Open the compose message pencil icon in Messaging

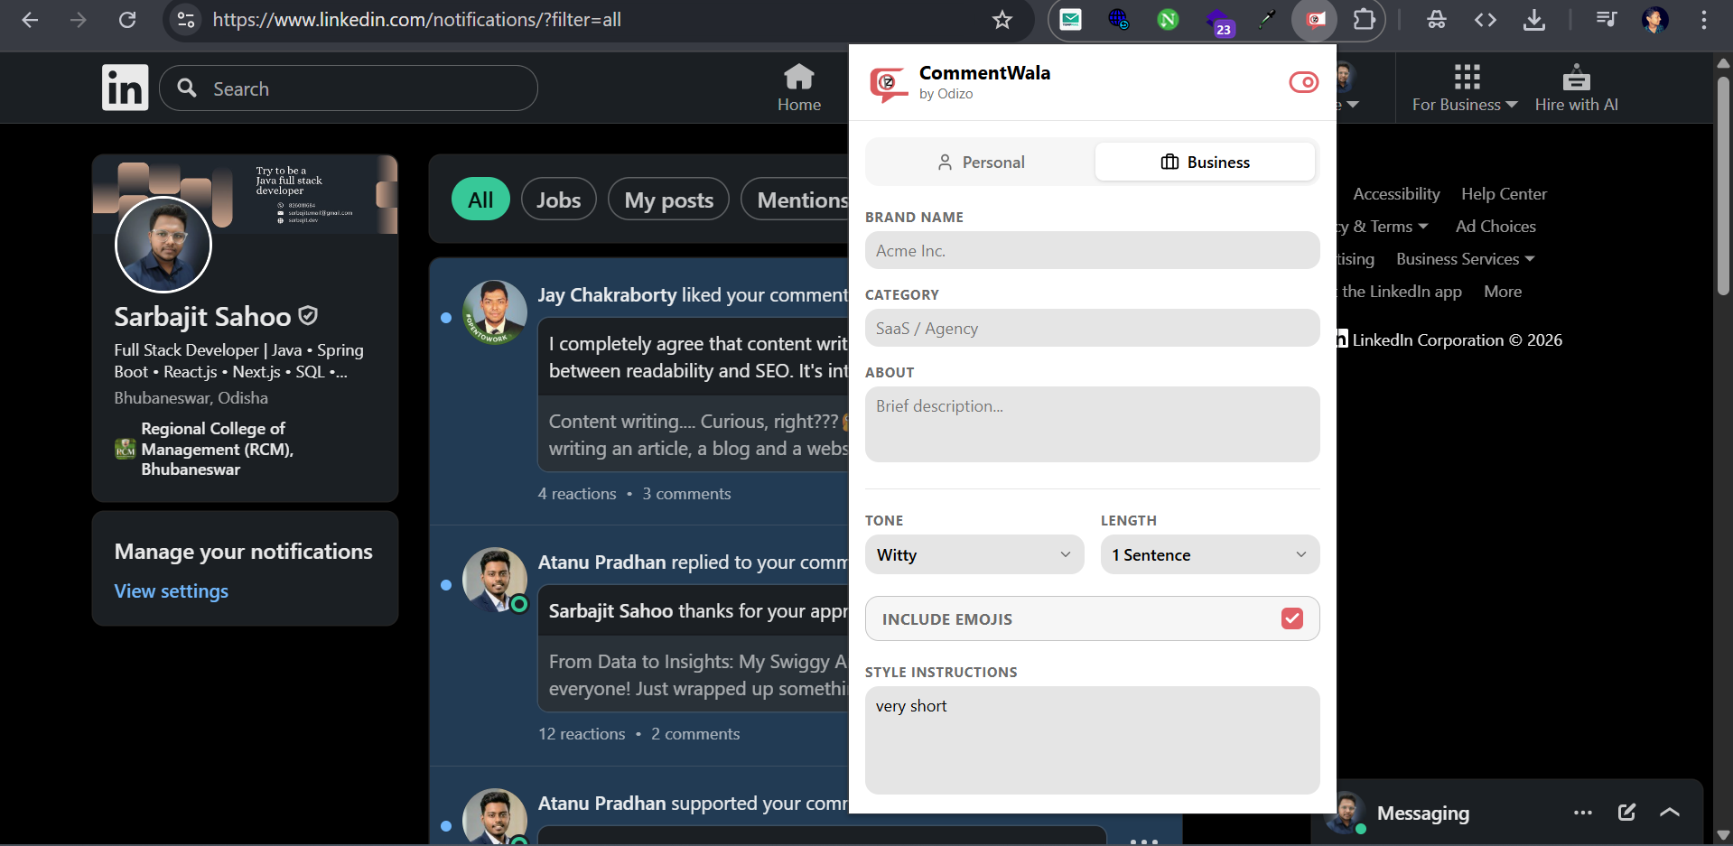pos(1626,812)
